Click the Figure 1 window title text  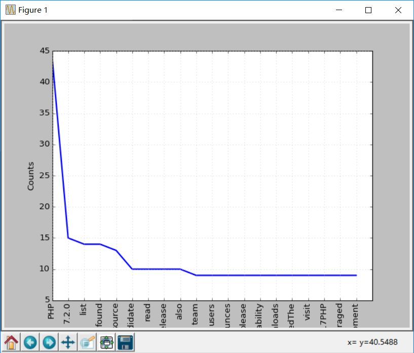click(32, 10)
